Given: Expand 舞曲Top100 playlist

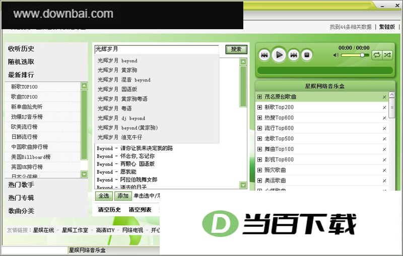Looking at the screenshot, I should 259,149.
